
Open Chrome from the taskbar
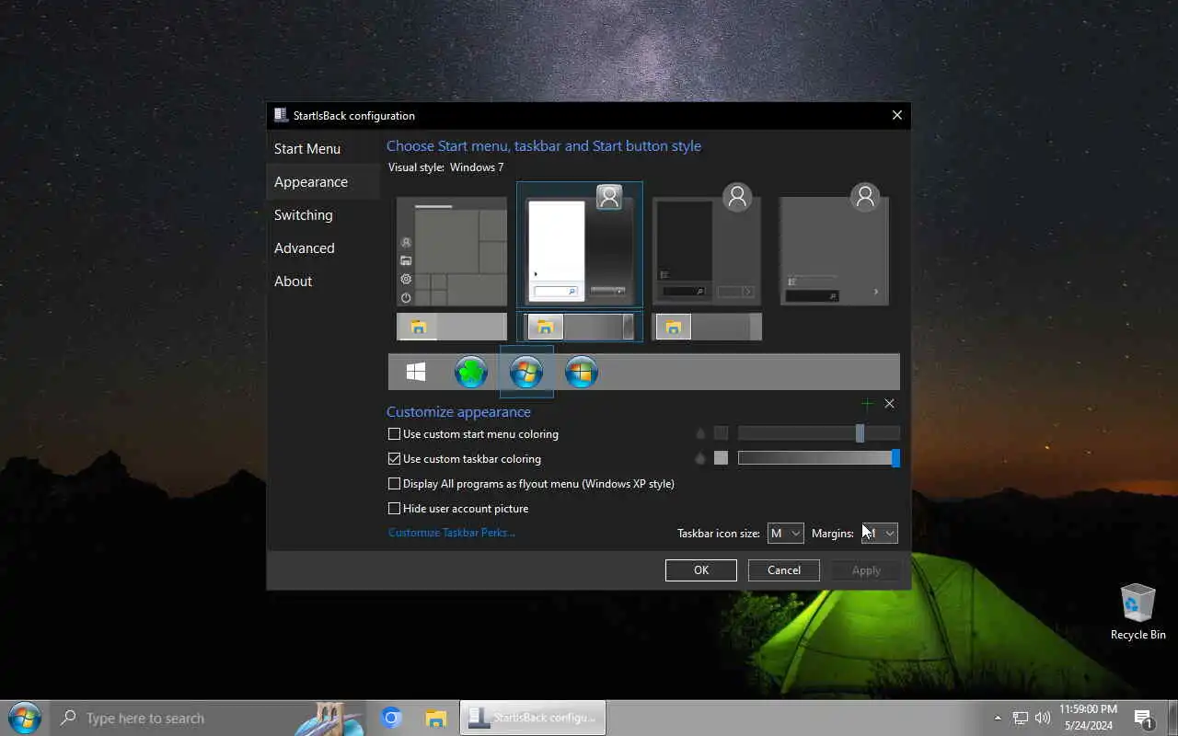point(392,718)
